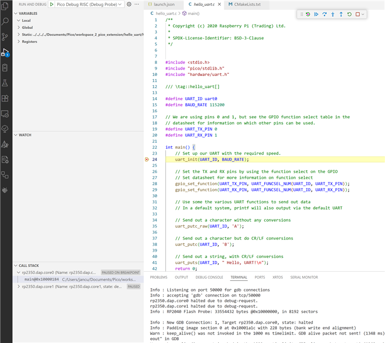This screenshot has width=385, height=343.
Task: Collapse the Watch section
Action: [25, 135]
